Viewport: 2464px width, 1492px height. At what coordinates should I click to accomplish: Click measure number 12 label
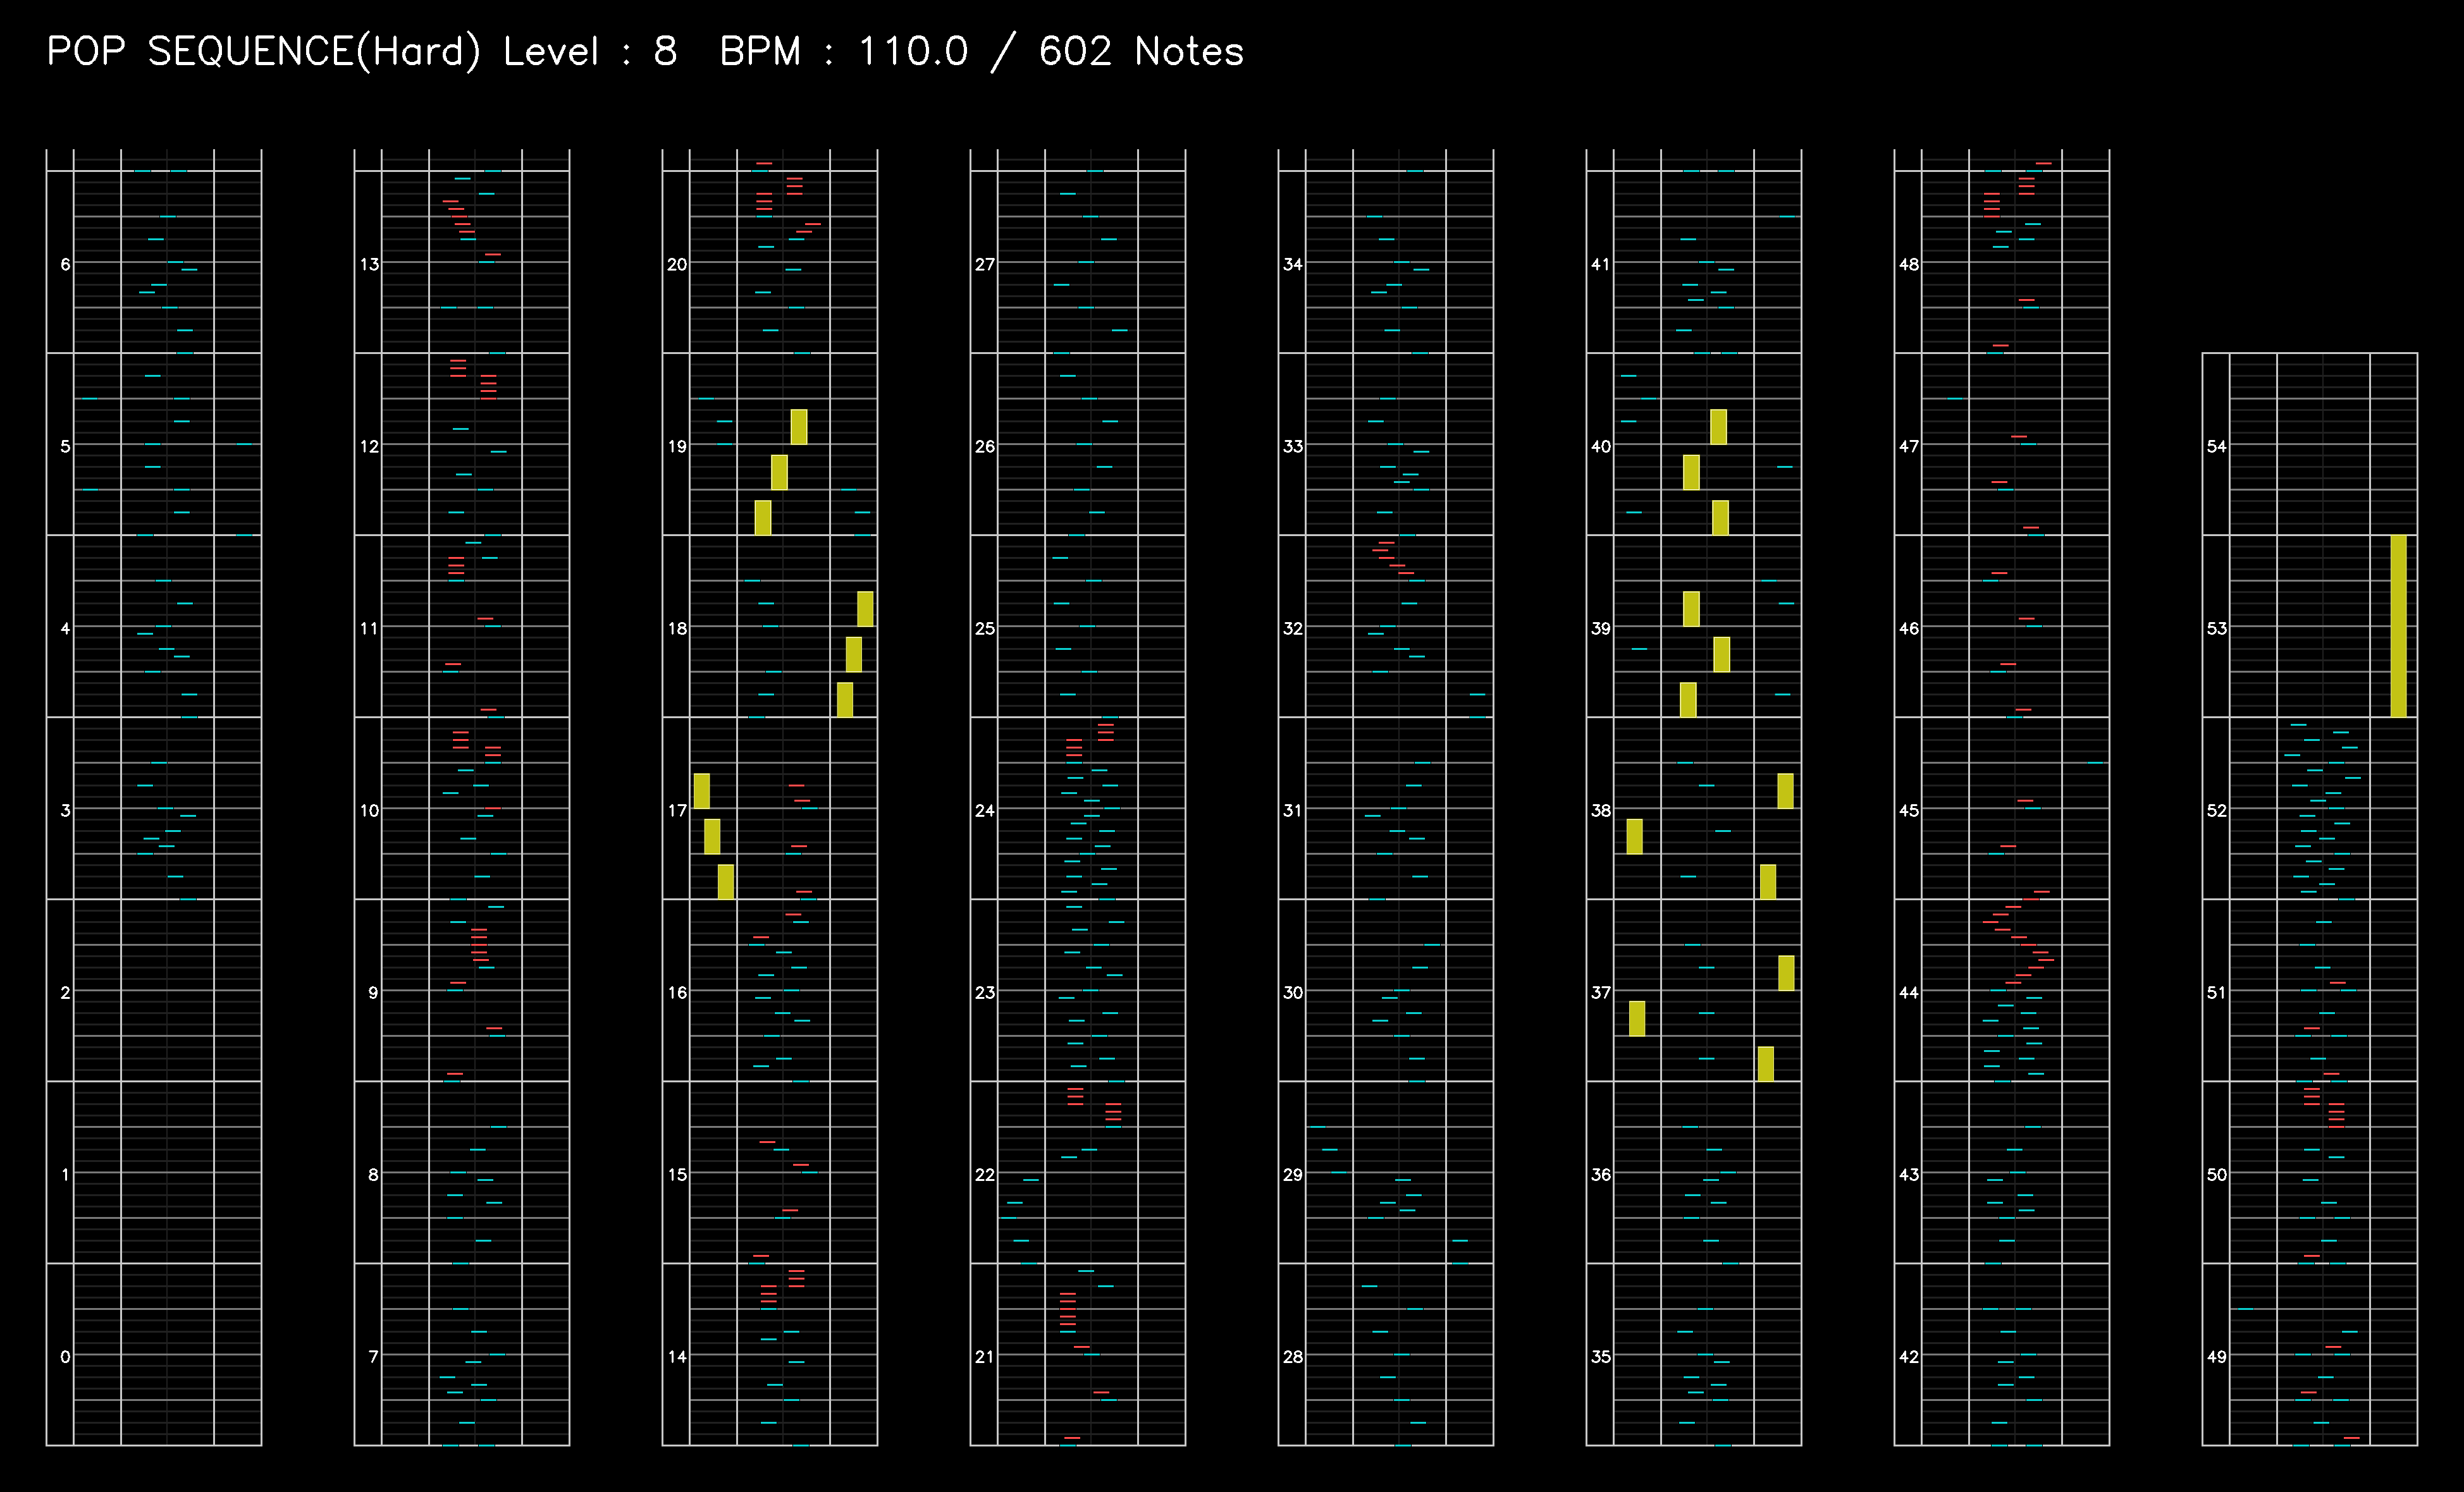(369, 446)
